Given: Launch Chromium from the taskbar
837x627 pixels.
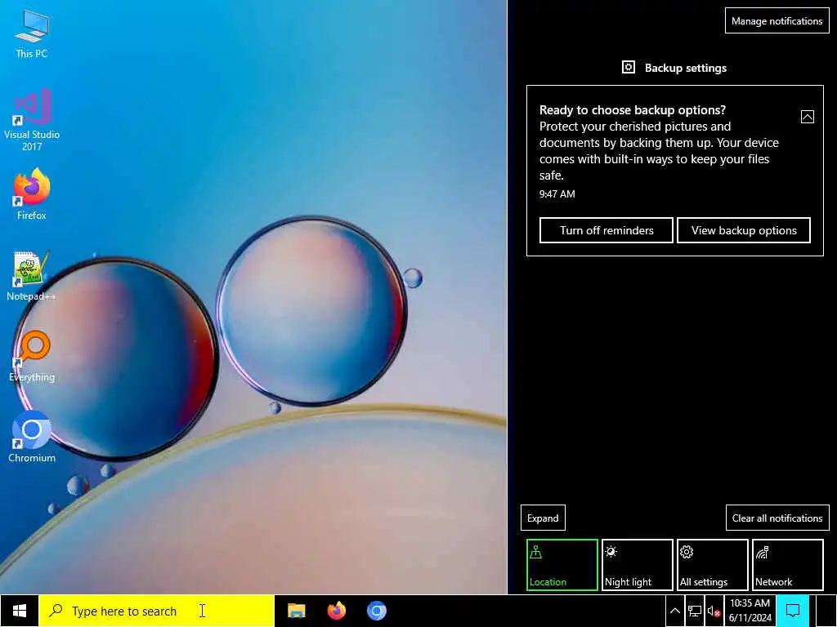Looking at the screenshot, I should click(x=376, y=611).
